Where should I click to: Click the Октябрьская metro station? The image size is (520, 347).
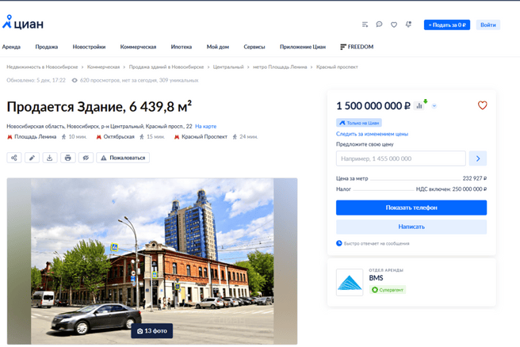coord(119,136)
